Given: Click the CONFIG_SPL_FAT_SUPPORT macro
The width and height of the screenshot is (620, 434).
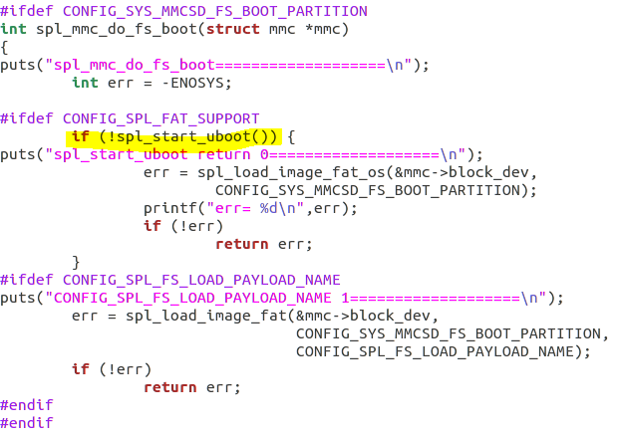Looking at the screenshot, I should 160,118.
